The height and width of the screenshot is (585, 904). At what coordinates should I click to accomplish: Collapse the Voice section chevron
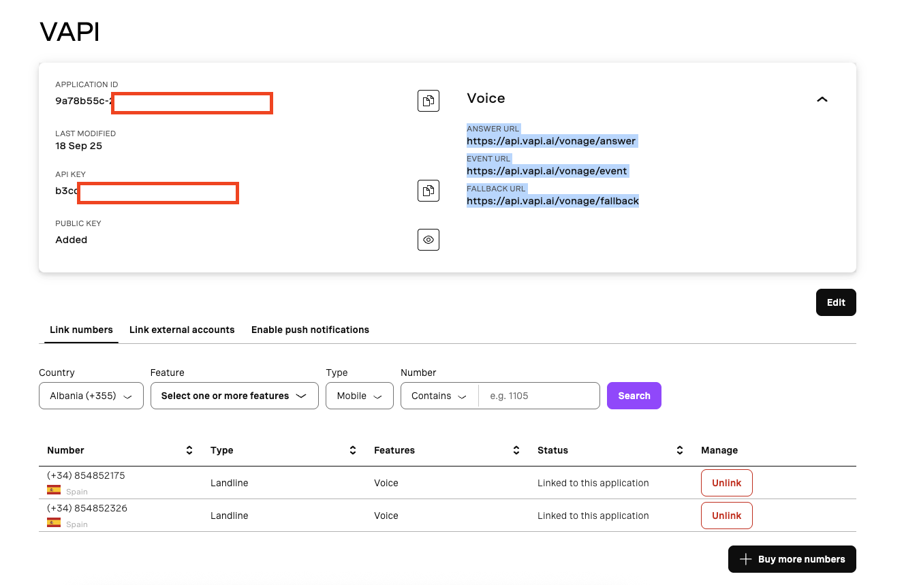[x=822, y=99]
